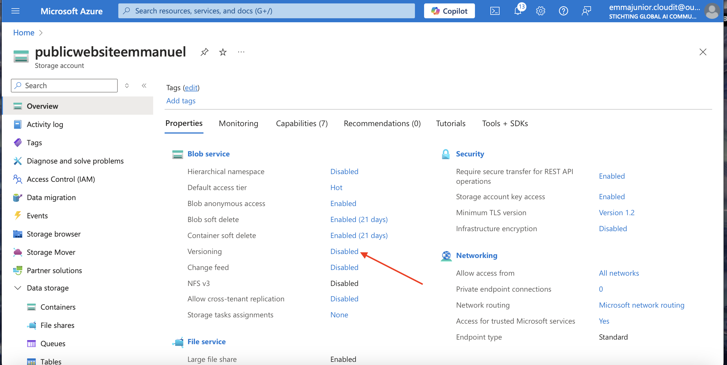Viewport: 727px width, 365px height.
Task: Click the Add tags link
Action: [x=181, y=101]
